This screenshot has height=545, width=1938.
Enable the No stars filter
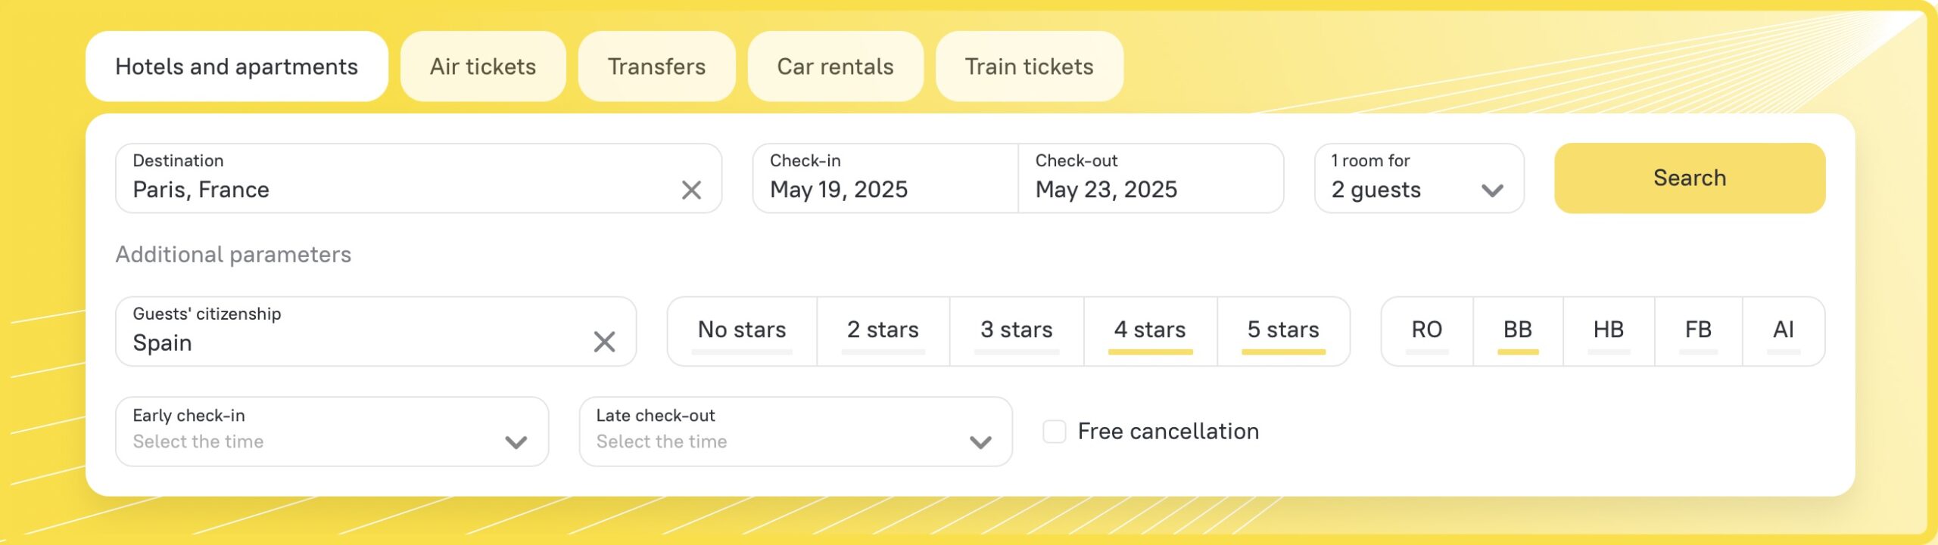click(742, 330)
